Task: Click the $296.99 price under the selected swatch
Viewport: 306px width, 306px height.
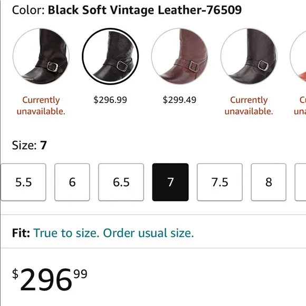Action: [x=110, y=100]
